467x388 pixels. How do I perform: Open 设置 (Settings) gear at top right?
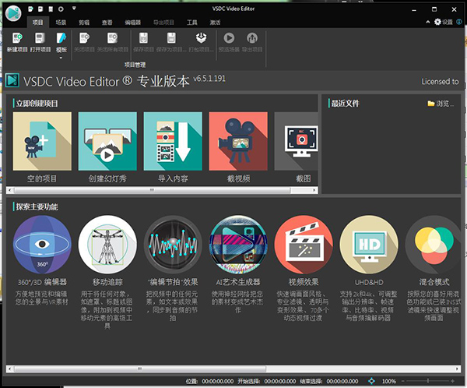pos(443,22)
